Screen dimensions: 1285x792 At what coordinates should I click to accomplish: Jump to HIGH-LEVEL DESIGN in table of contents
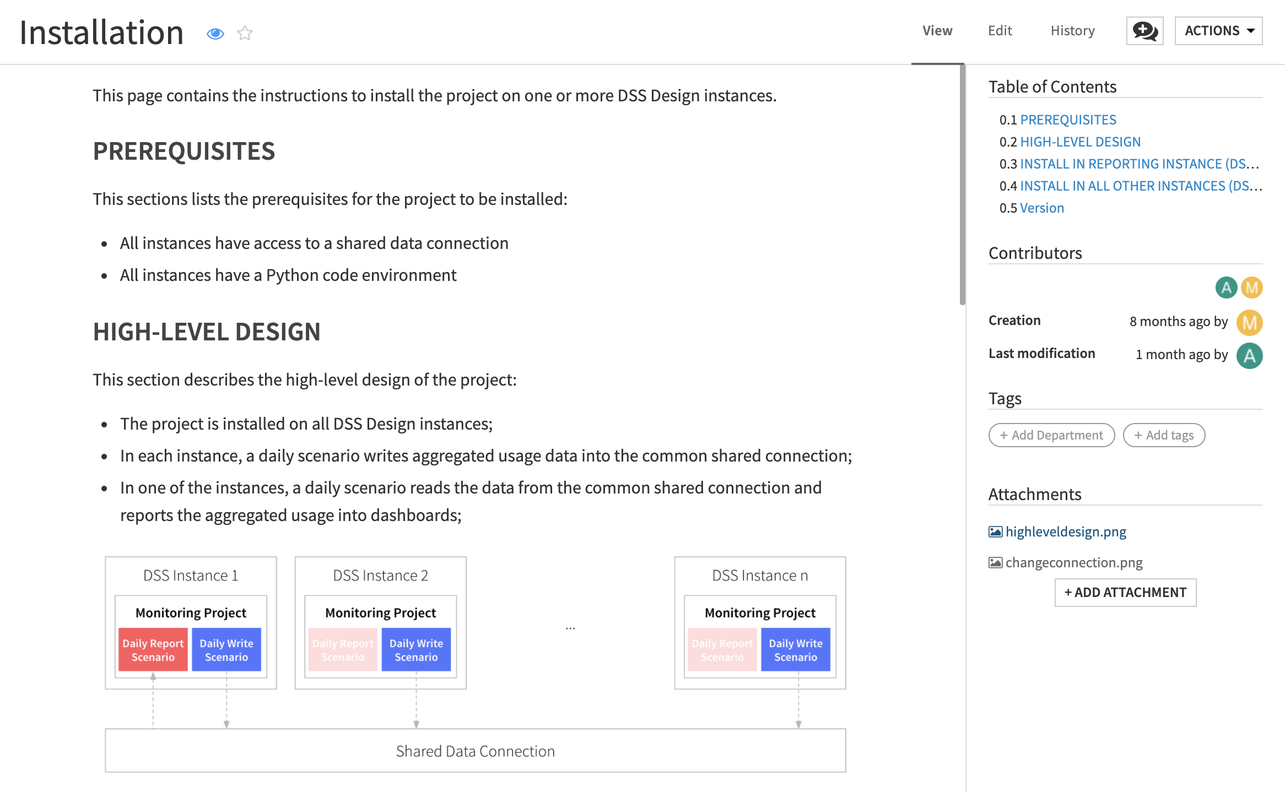tap(1080, 142)
